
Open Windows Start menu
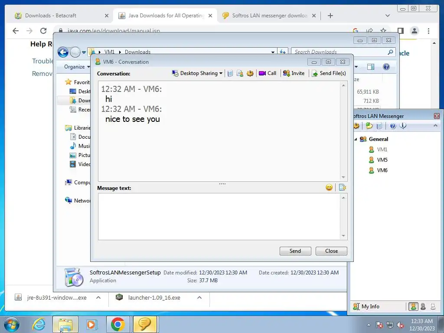[x=12, y=324]
